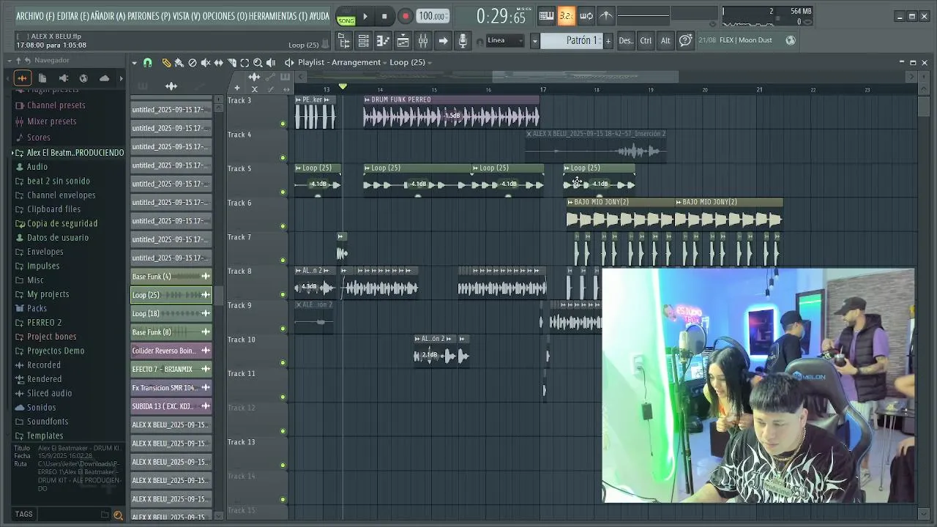Open the files tab icon in browser

pos(42,78)
